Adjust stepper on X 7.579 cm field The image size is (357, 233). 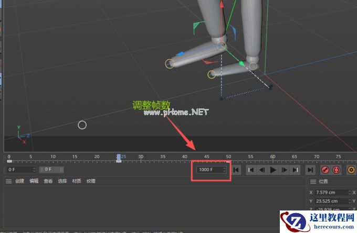350,192
